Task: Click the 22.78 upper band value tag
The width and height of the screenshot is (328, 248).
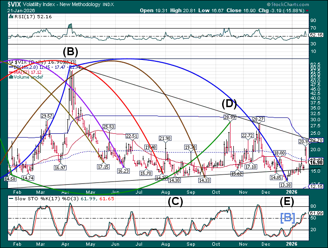Action: click(317, 140)
